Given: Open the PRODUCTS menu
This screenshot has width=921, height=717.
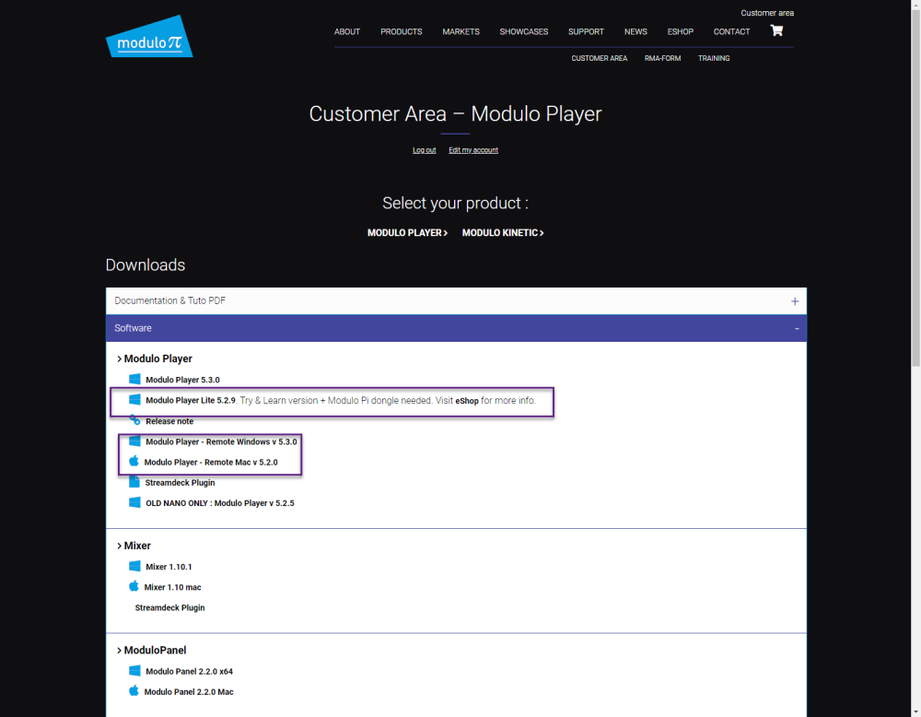Looking at the screenshot, I should pos(402,31).
